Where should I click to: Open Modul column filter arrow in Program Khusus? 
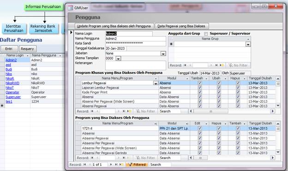[x=187, y=79]
